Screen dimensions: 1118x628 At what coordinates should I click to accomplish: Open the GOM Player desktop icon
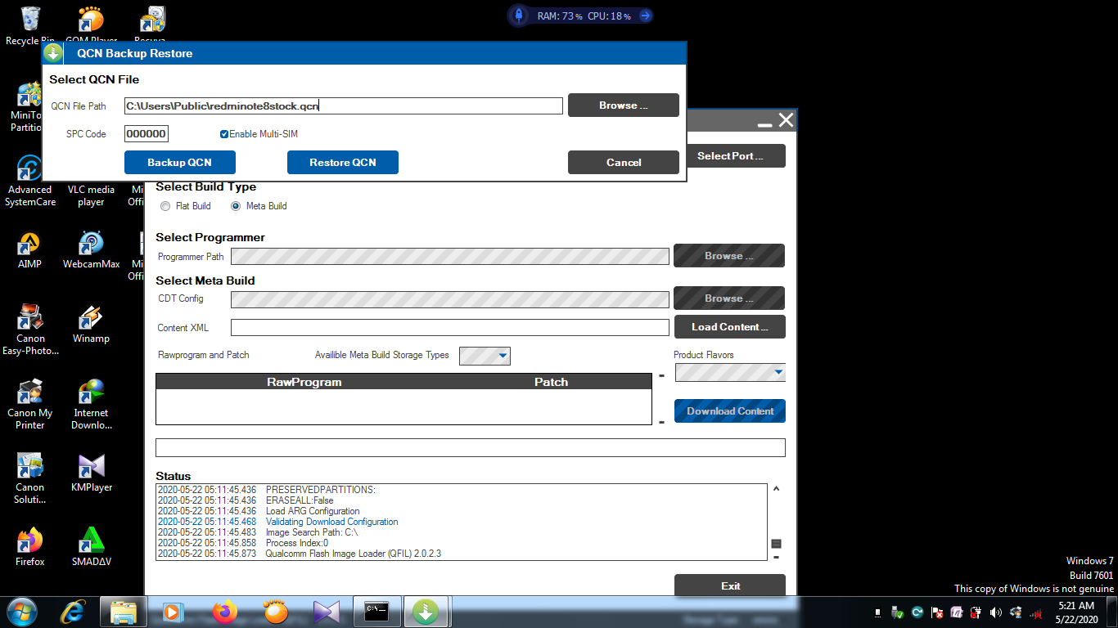click(91, 25)
